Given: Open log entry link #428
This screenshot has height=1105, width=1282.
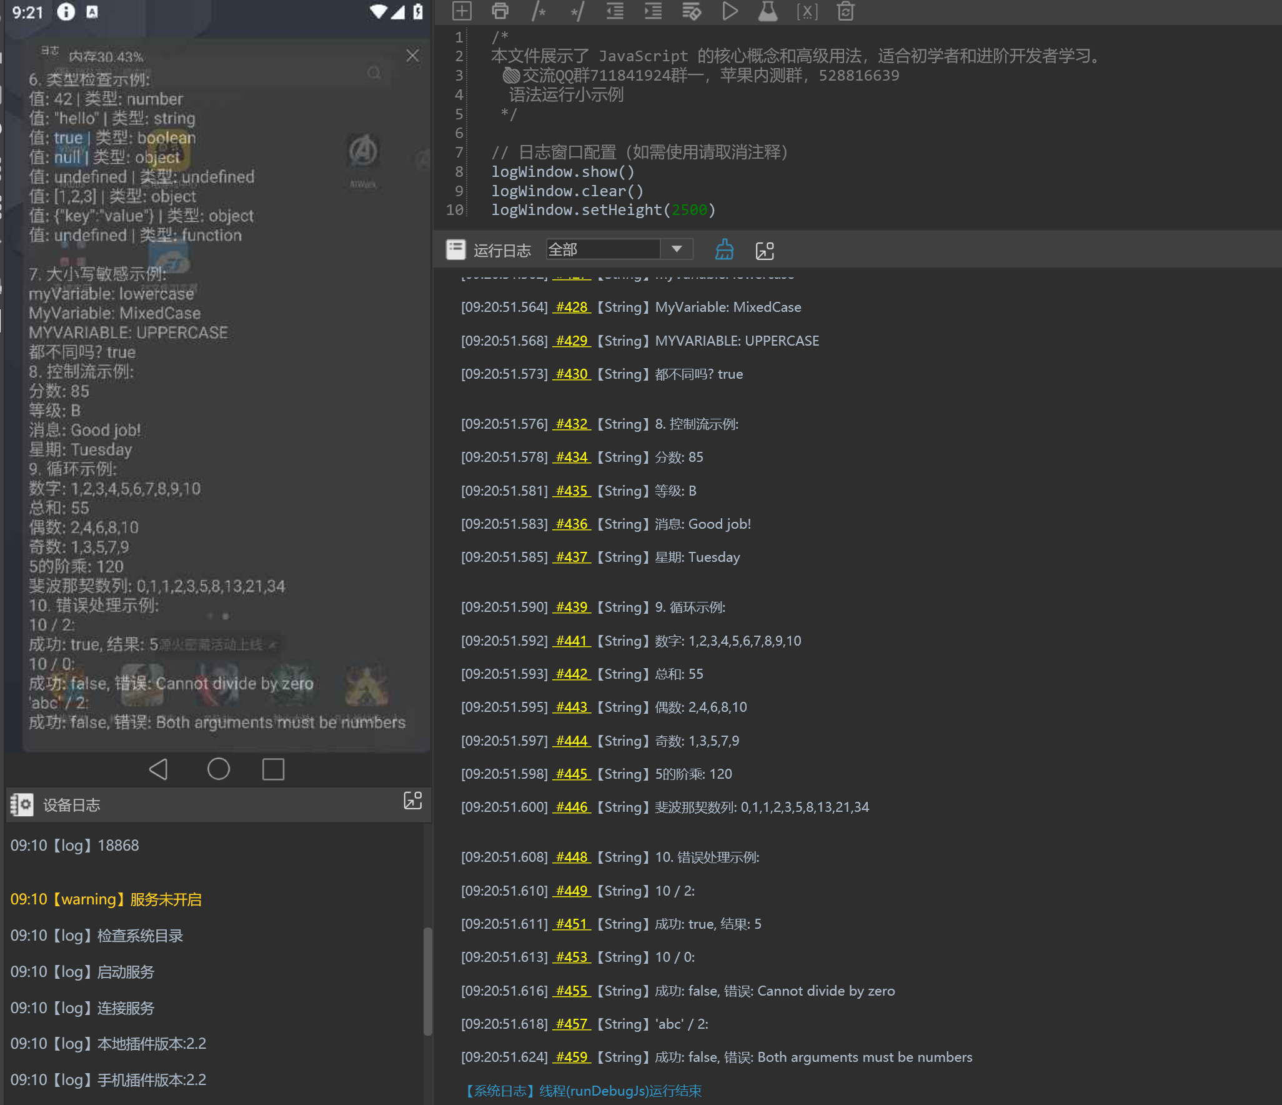Looking at the screenshot, I should 572,307.
